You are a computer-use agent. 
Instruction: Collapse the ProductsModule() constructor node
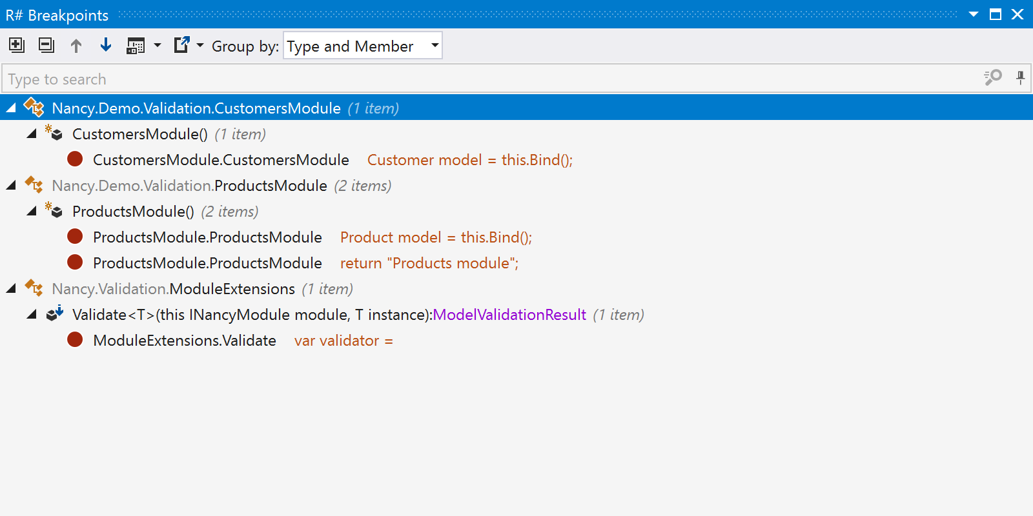[32, 212]
